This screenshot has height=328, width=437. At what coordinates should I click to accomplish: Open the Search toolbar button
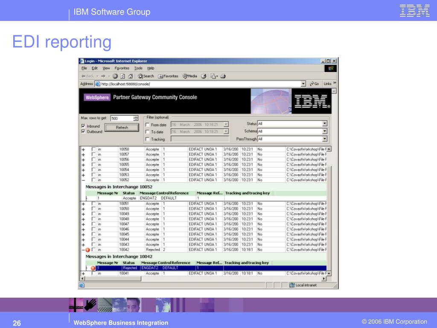point(146,76)
